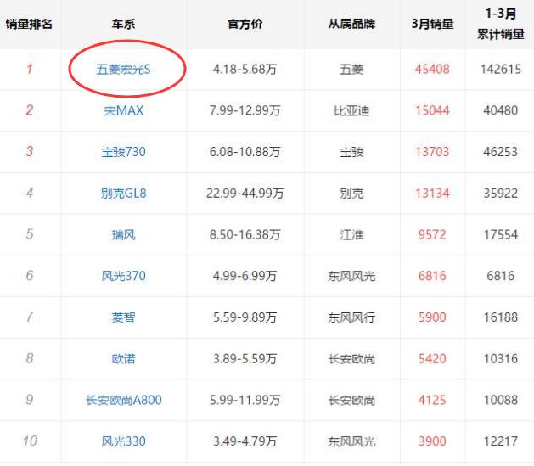Sort by the 3月销量 column header
Image resolution: width=534 pixels, height=466 pixels.
coord(432,24)
